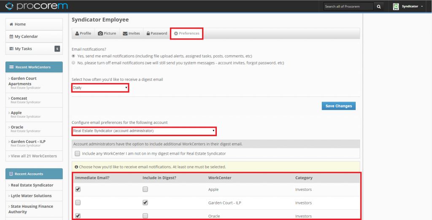Switch to the Password tab
The image size is (432, 220).
tap(157, 33)
